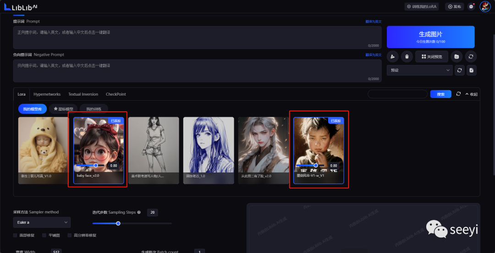Screen dimensions: 495x253
Task: Expand the 预设 preset dropdown
Action: [420, 70]
